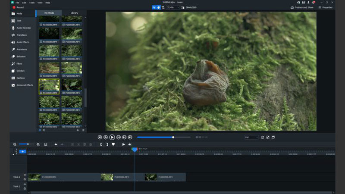This screenshot has width=345, height=194.
Task: Click the preview playback progress slider
Action: pyautogui.click(x=164, y=137)
